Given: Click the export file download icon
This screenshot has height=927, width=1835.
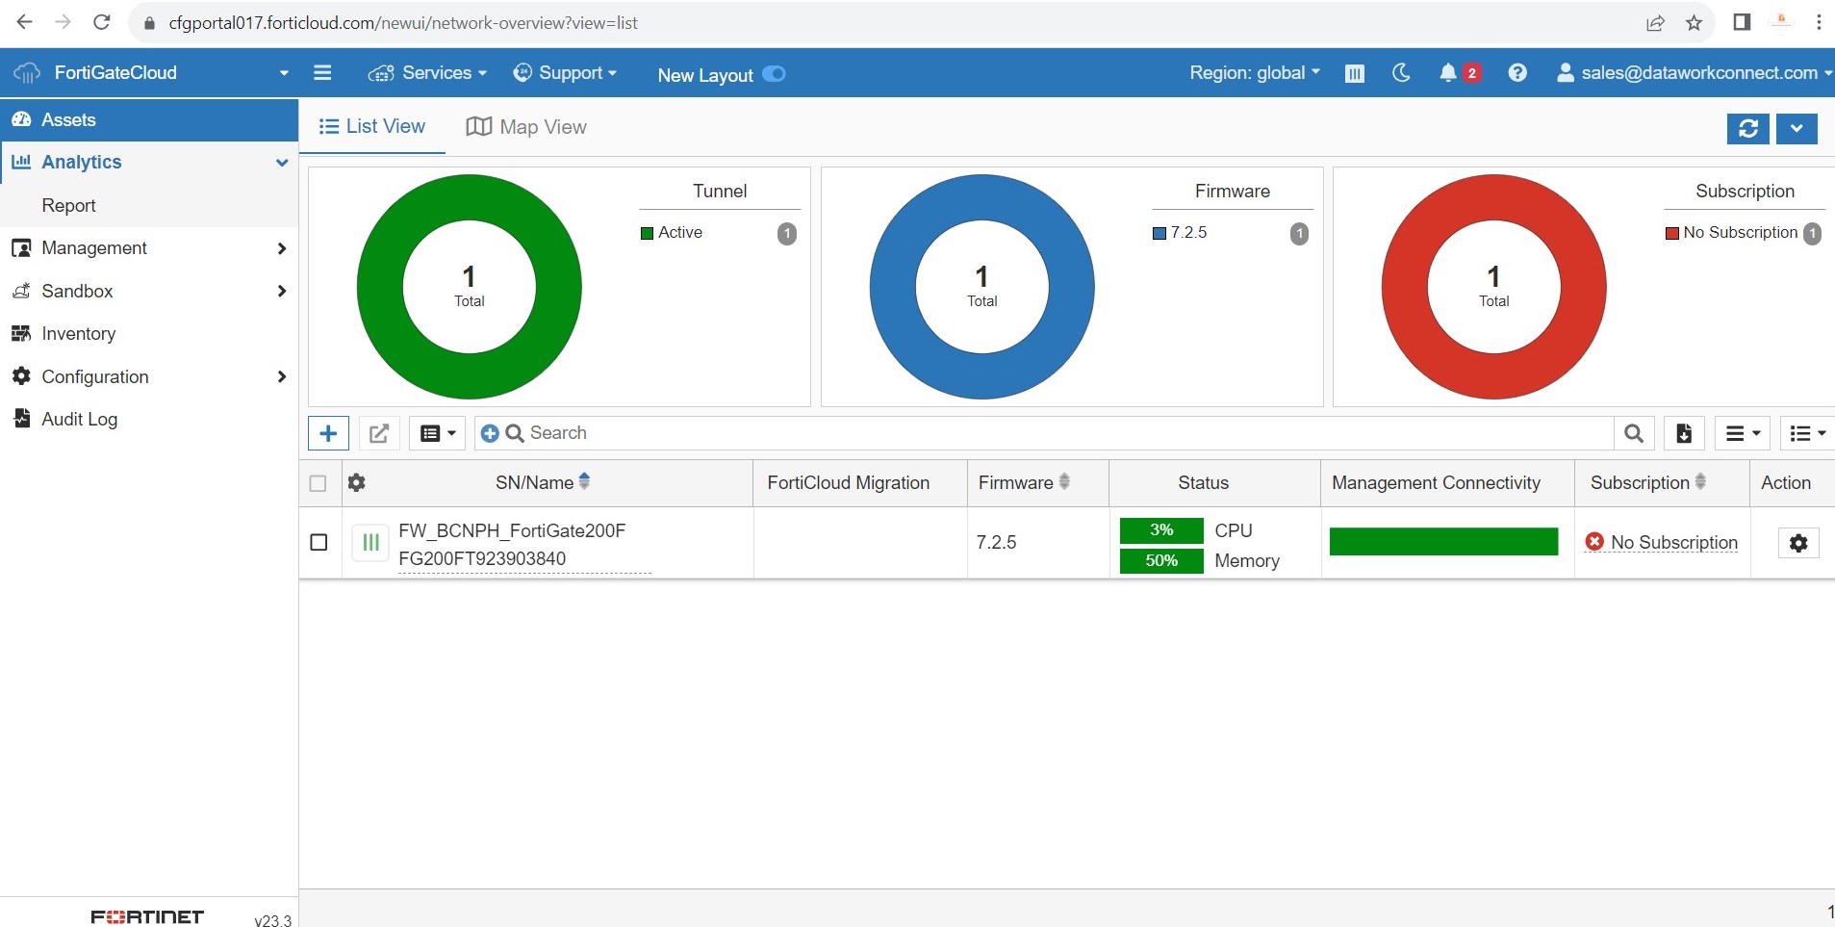Looking at the screenshot, I should coord(1684,433).
